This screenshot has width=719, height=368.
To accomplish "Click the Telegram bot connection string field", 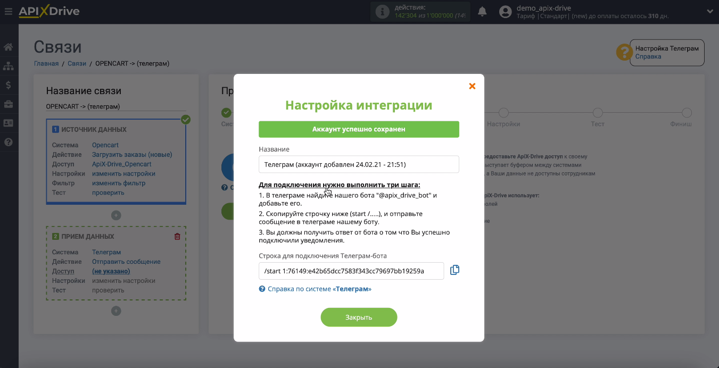I will pyautogui.click(x=351, y=271).
